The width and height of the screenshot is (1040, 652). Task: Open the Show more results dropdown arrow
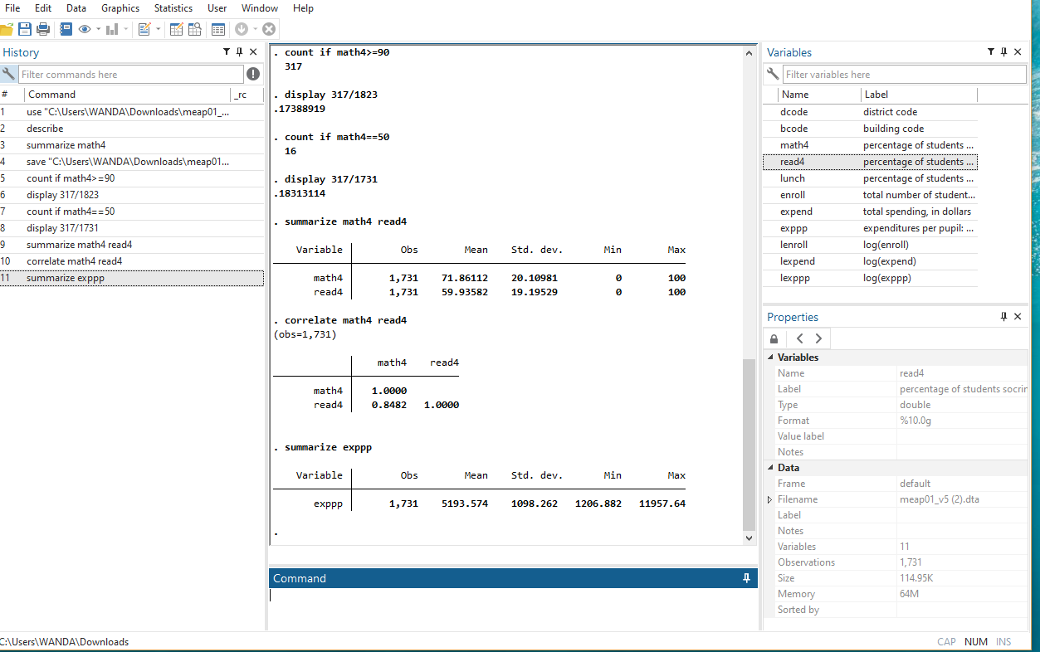coord(255,29)
